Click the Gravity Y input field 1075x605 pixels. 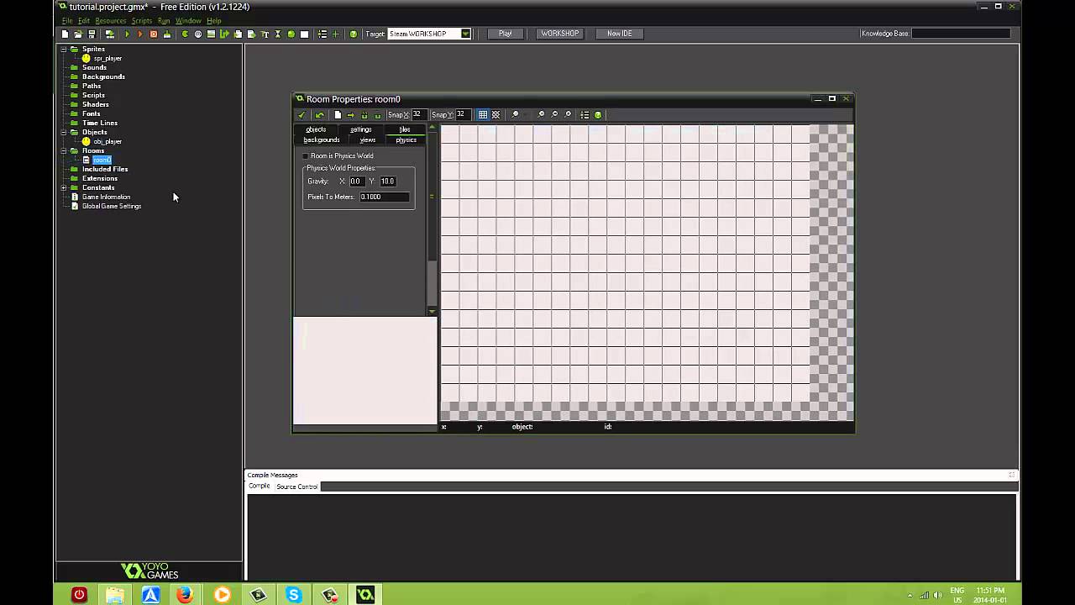[x=388, y=181]
